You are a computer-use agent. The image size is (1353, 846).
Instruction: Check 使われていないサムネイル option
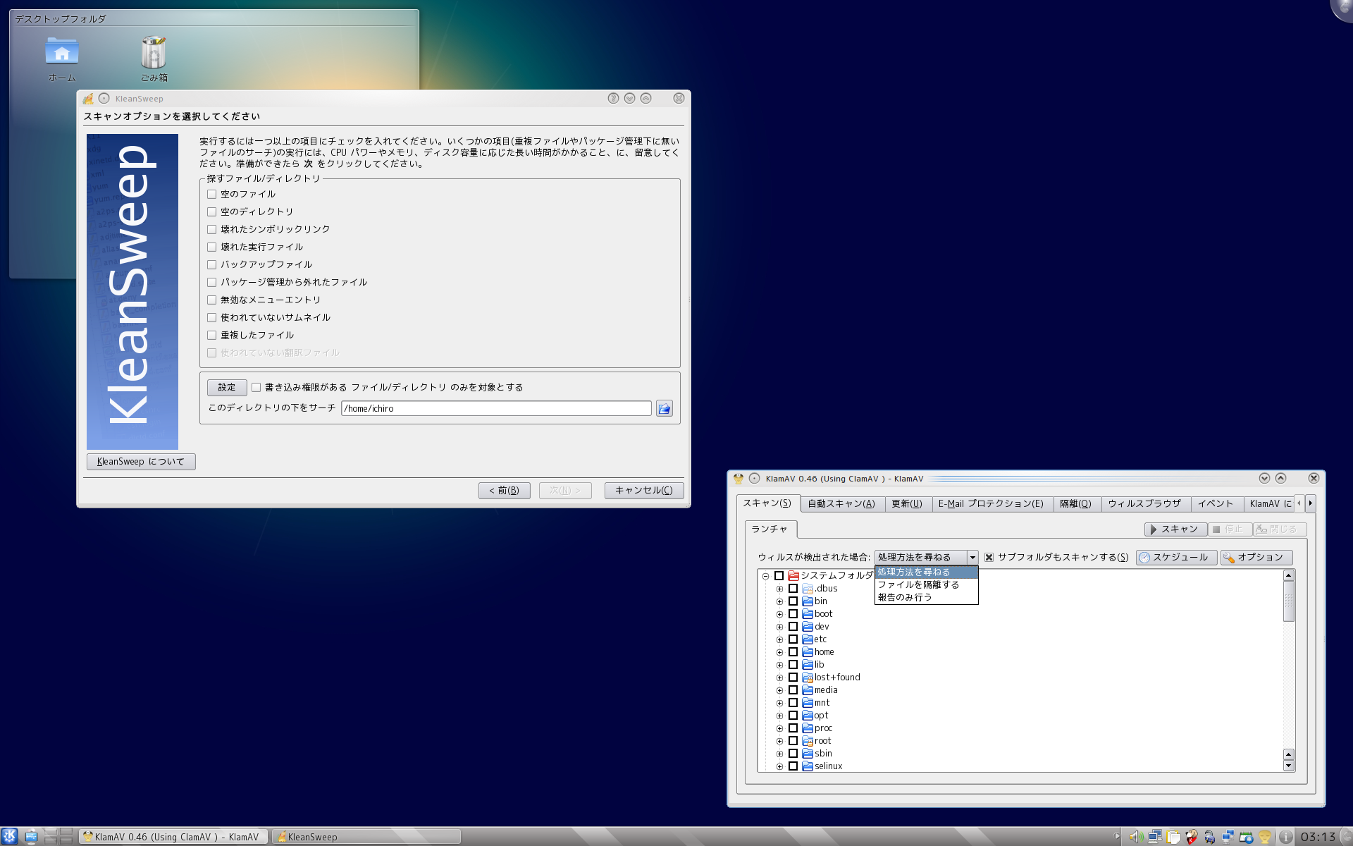pos(211,317)
